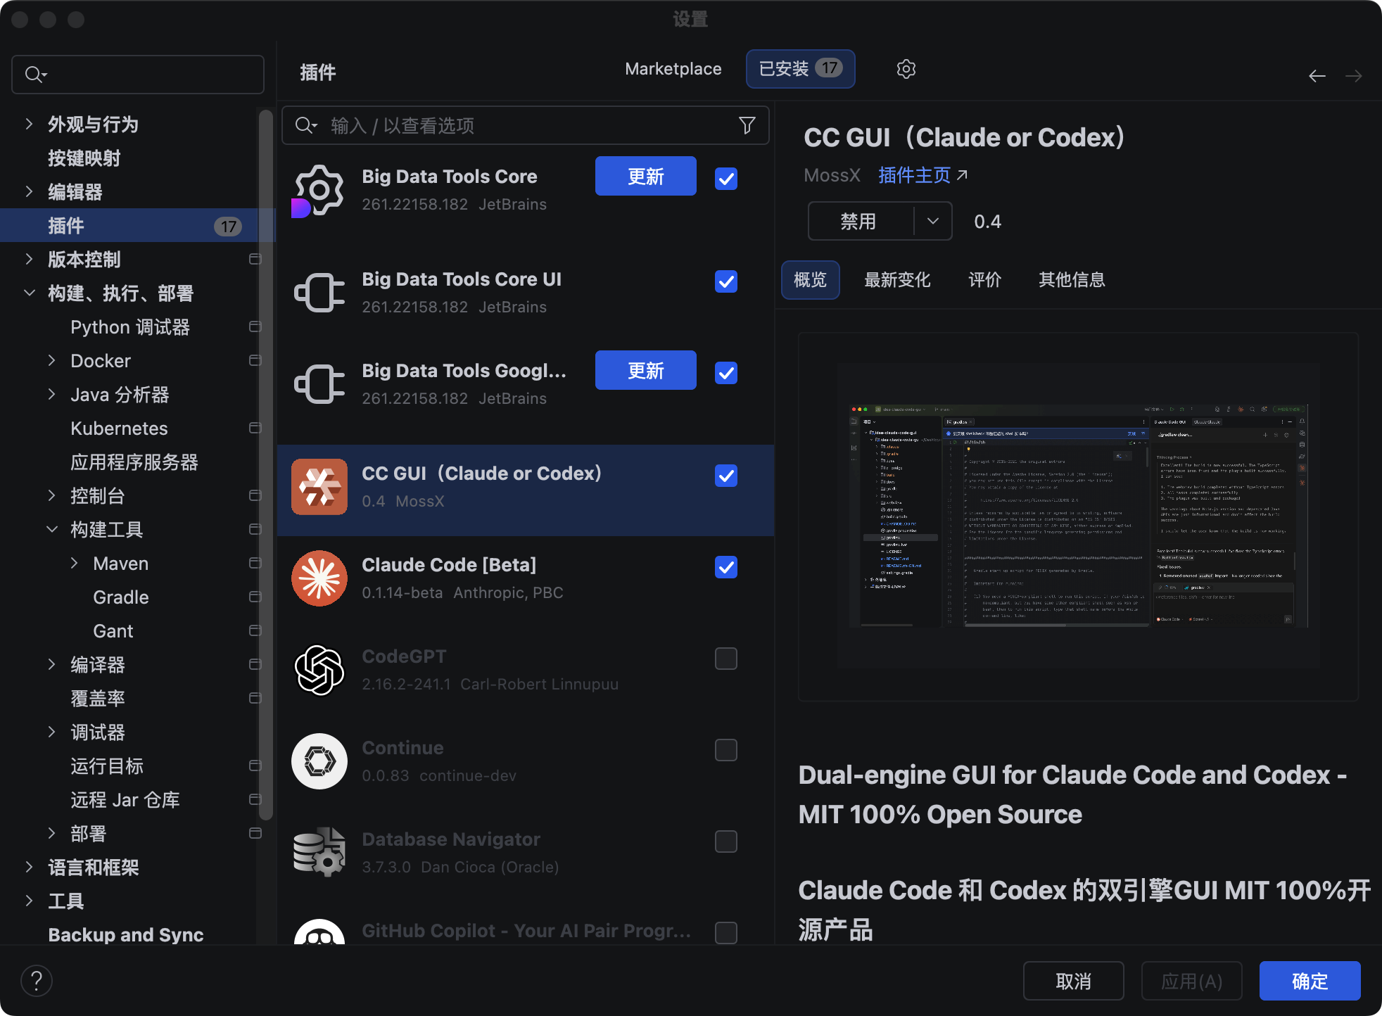Disable the Claude Code [Beta] plugin checkbox
This screenshot has height=1016, width=1382.
tap(725, 567)
